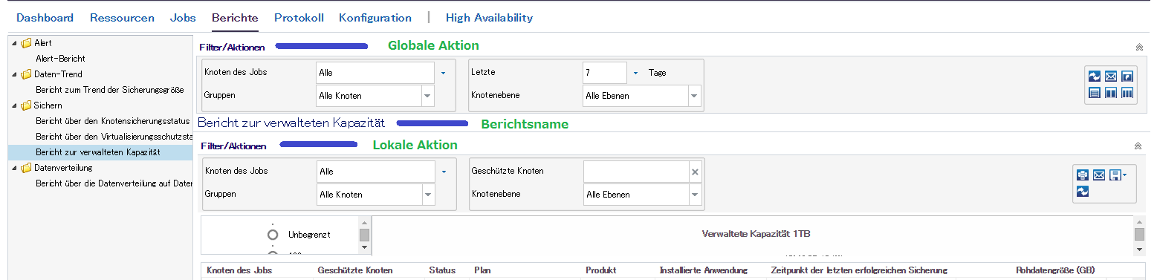Open Bericht über den Virtualisierungsschutzstatus
The image size is (1157, 280).
(x=114, y=137)
